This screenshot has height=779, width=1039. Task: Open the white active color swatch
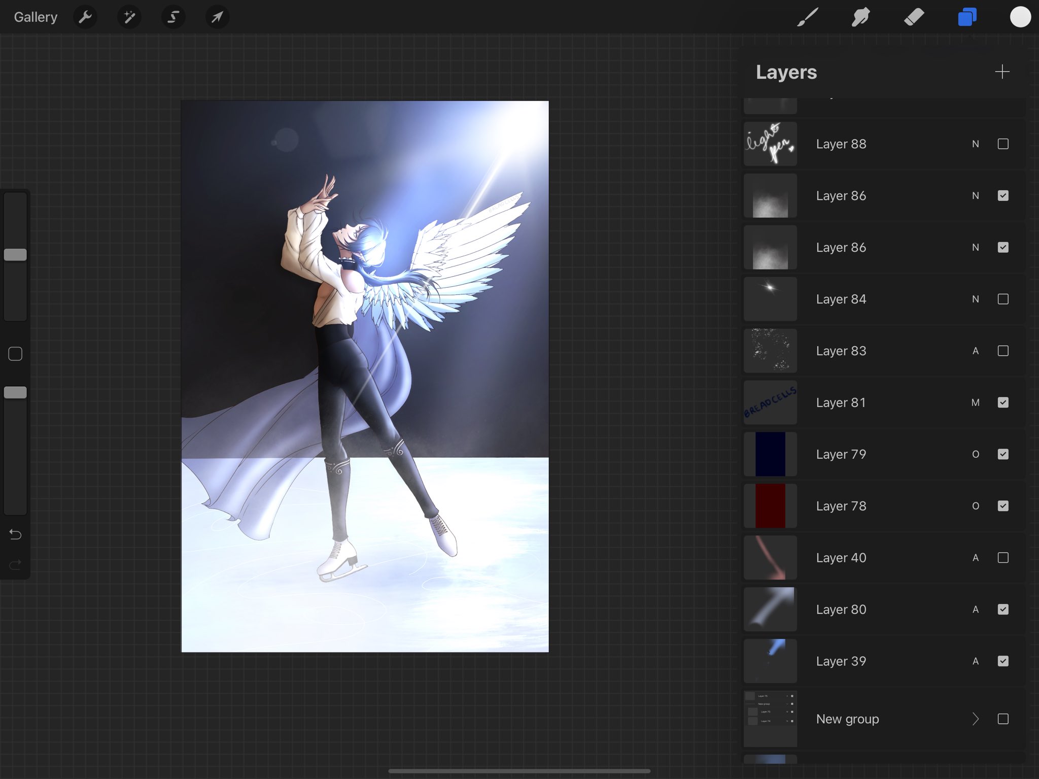click(x=1020, y=17)
